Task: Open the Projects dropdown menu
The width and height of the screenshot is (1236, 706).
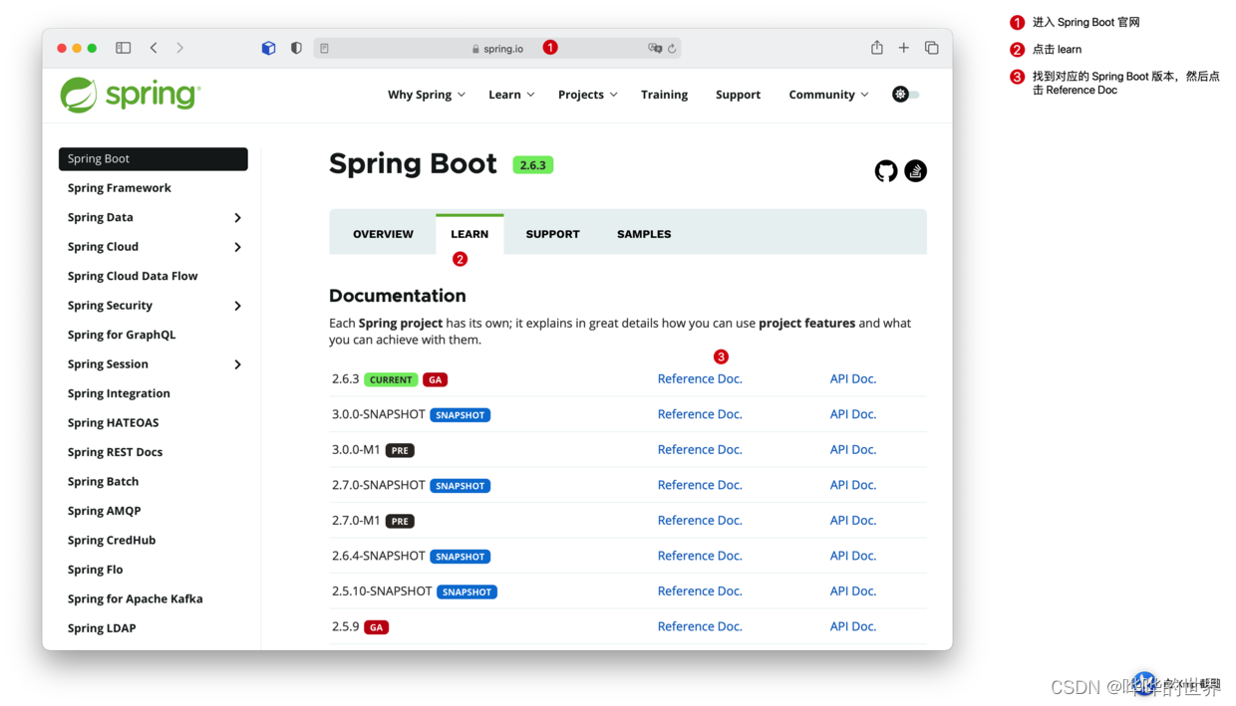Action: 588,95
